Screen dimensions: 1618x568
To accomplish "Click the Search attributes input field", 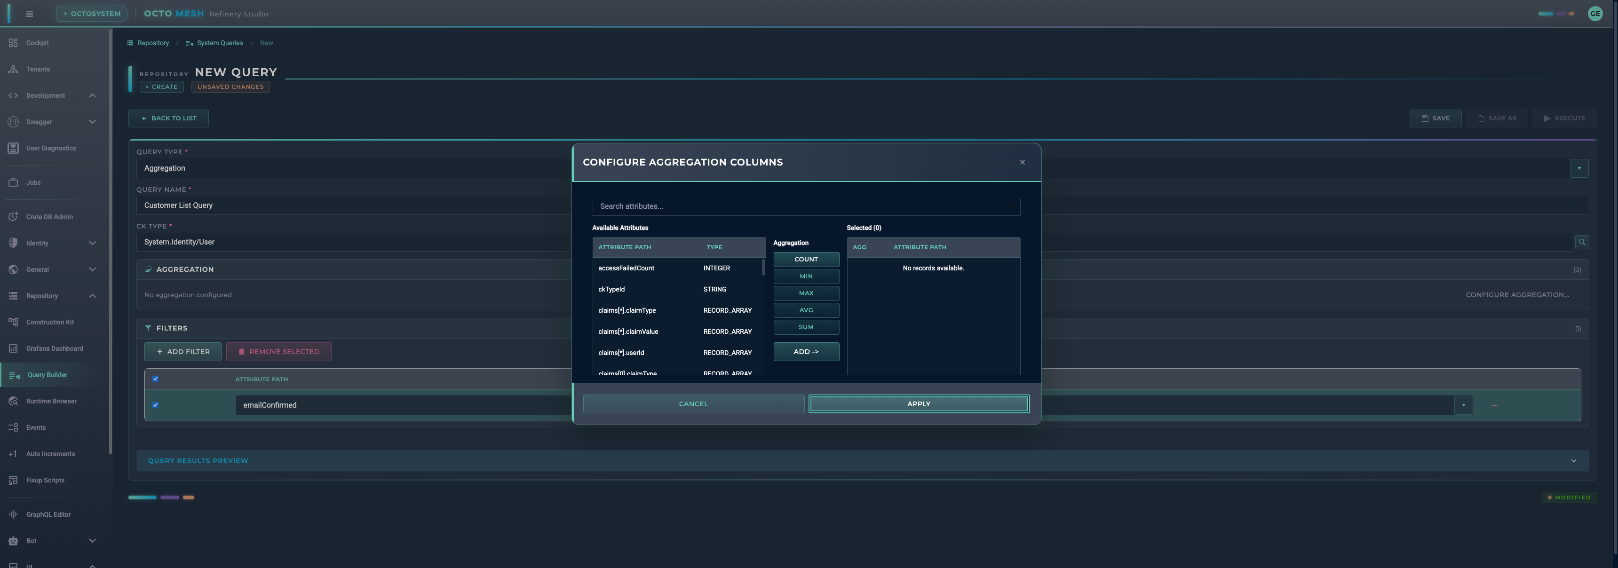I will coord(806,206).
